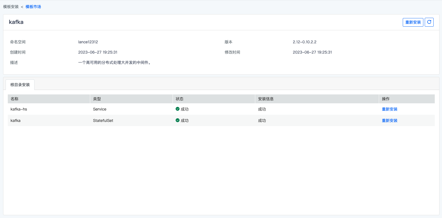Click the 创建时间 label
The height and width of the screenshot is (218, 442).
[x=18, y=52]
